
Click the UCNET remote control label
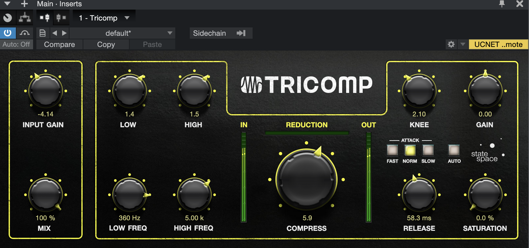pos(498,44)
